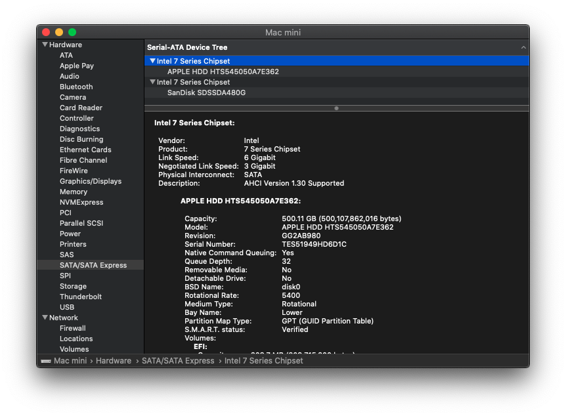Click the green zoom window button
This screenshot has width=566, height=416.
click(x=72, y=32)
